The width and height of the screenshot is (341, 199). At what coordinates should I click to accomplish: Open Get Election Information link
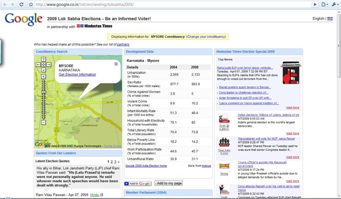[77, 74]
